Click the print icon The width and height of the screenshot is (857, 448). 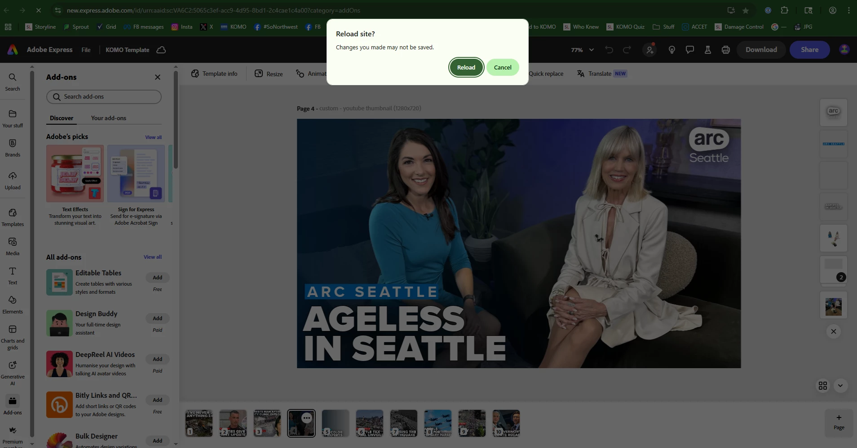726,50
